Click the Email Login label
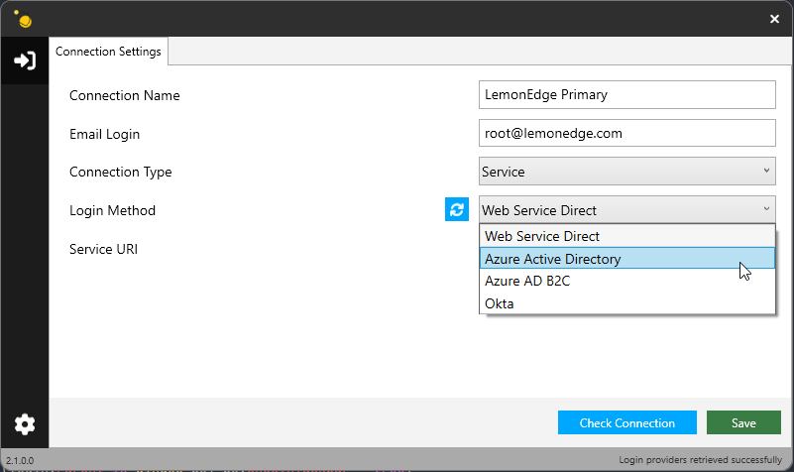This screenshot has height=472, width=794. point(104,134)
